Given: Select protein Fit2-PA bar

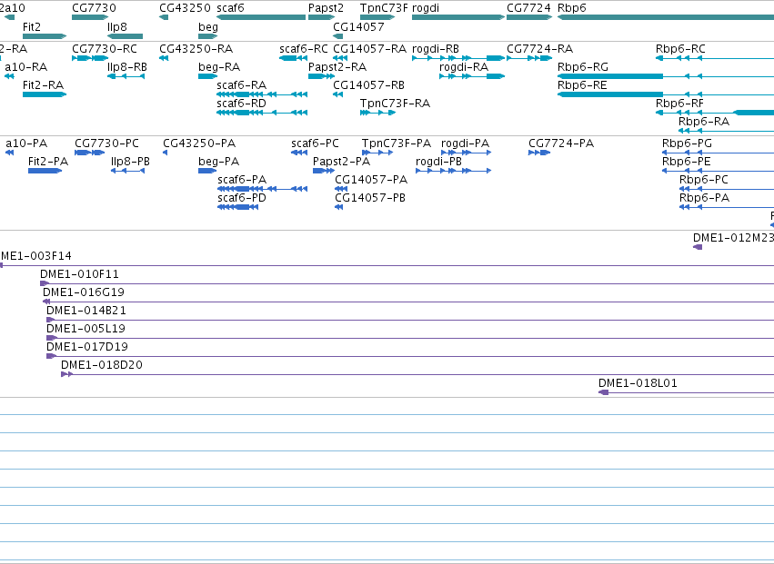Looking at the screenshot, I should point(45,171).
